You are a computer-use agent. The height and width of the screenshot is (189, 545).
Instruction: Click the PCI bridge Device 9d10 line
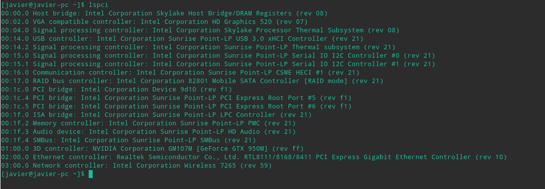click(x=117, y=90)
